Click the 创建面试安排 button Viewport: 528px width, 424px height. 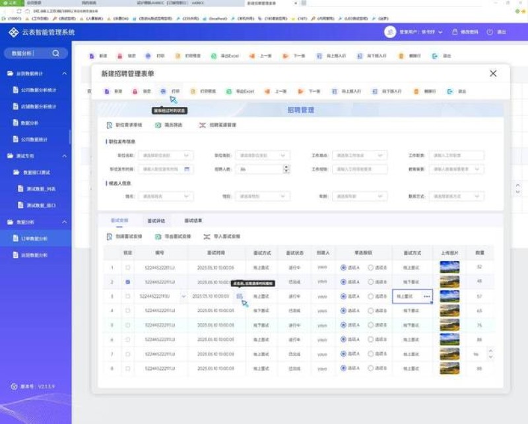pyautogui.click(x=124, y=237)
